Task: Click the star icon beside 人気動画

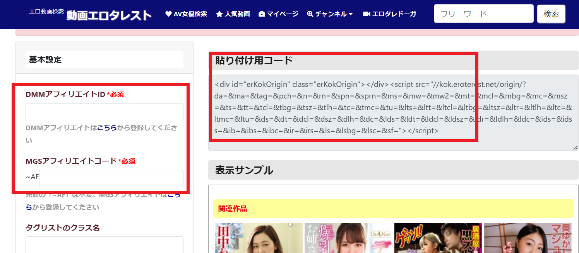Action: click(219, 14)
